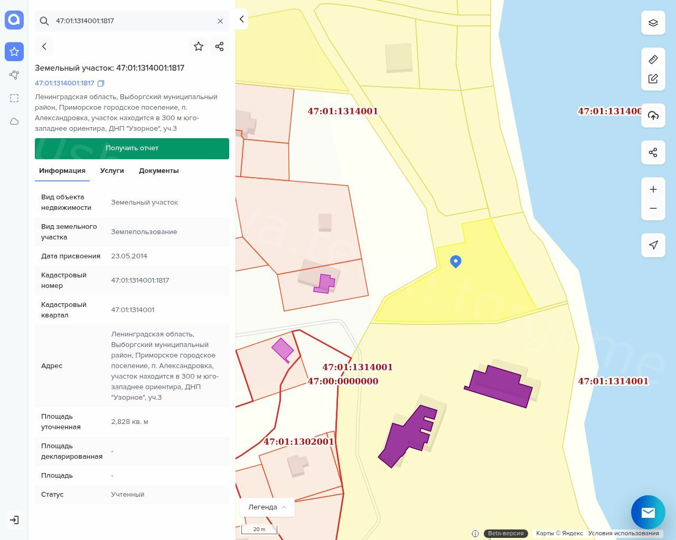The height and width of the screenshot is (540, 676).
Task: Zoom in the map with plus
Action: point(653,189)
